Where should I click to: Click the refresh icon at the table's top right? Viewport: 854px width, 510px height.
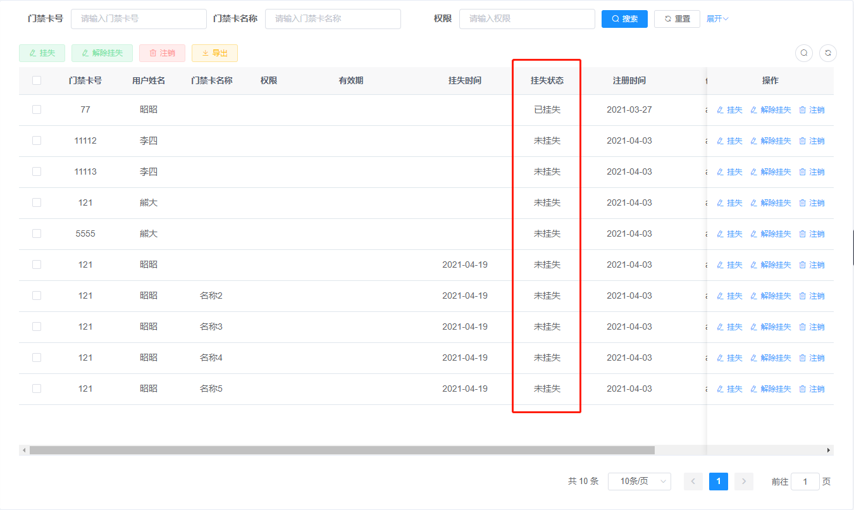[x=828, y=53]
